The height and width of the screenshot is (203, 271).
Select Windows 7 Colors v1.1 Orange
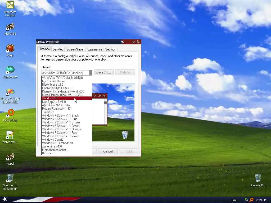(67, 129)
